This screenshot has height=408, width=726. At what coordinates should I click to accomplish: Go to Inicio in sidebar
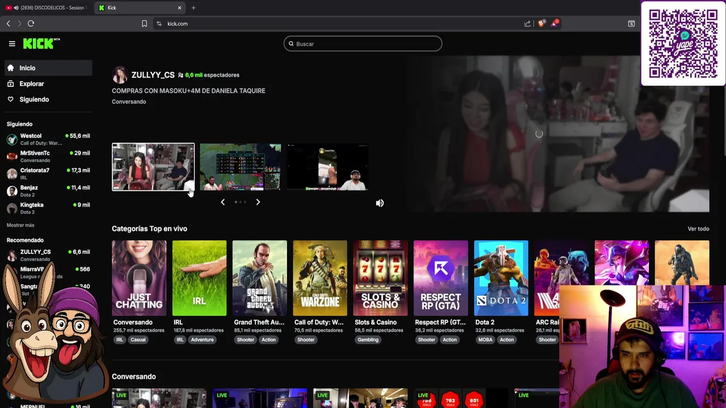(48, 68)
